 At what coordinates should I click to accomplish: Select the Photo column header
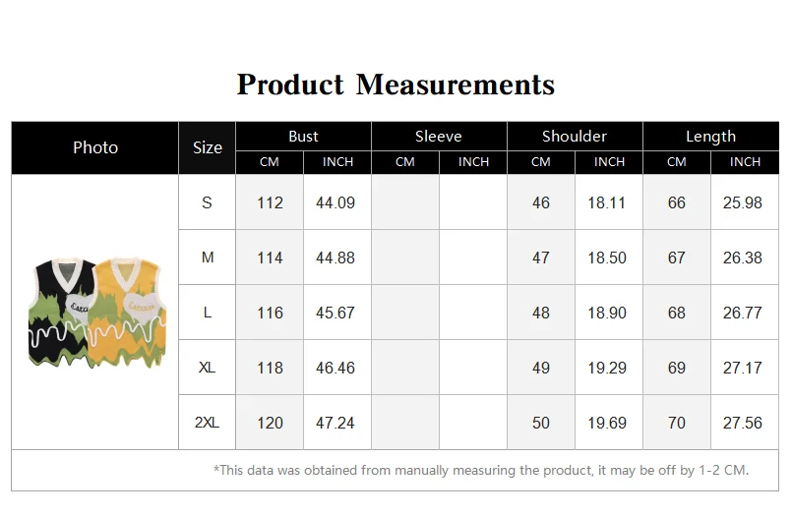[95, 147]
